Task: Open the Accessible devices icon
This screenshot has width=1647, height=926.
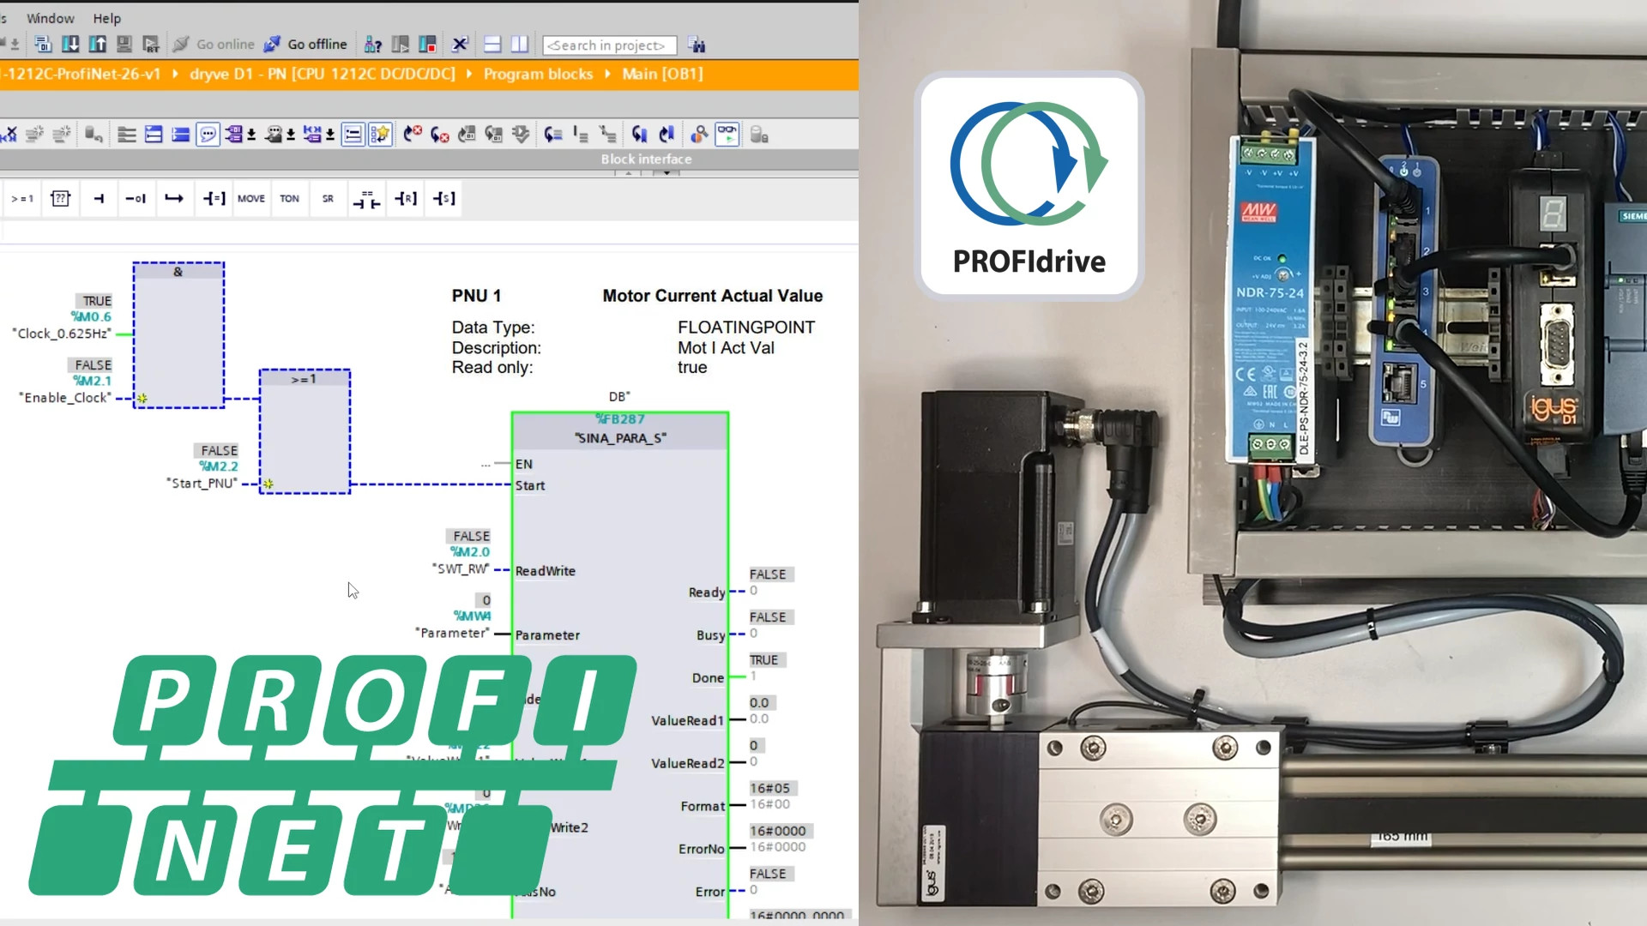Action: pyautogui.click(x=373, y=45)
